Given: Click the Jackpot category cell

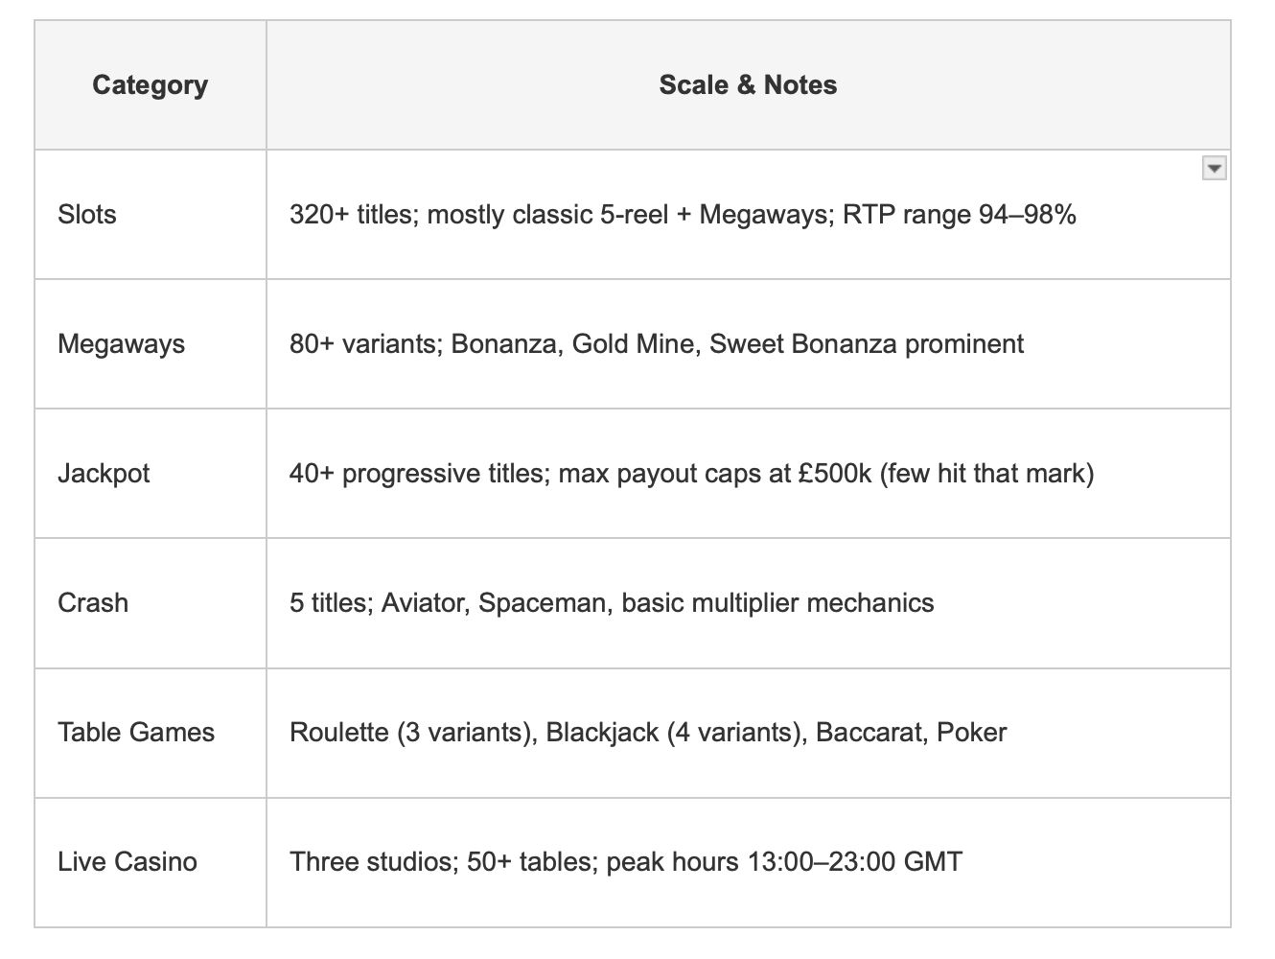Looking at the screenshot, I should (151, 474).
